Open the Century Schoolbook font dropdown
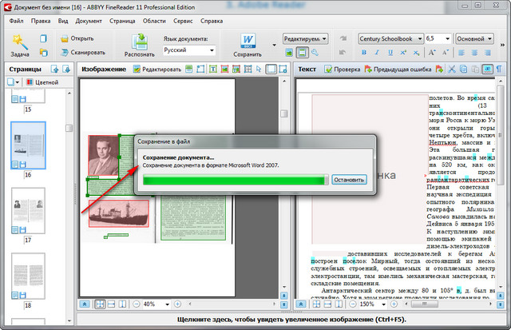This screenshot has width=511, height=330. coord(390,39)
